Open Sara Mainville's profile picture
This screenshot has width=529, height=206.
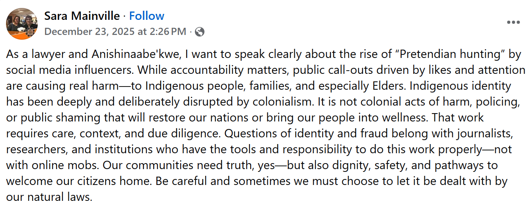(x=22, y=24)
